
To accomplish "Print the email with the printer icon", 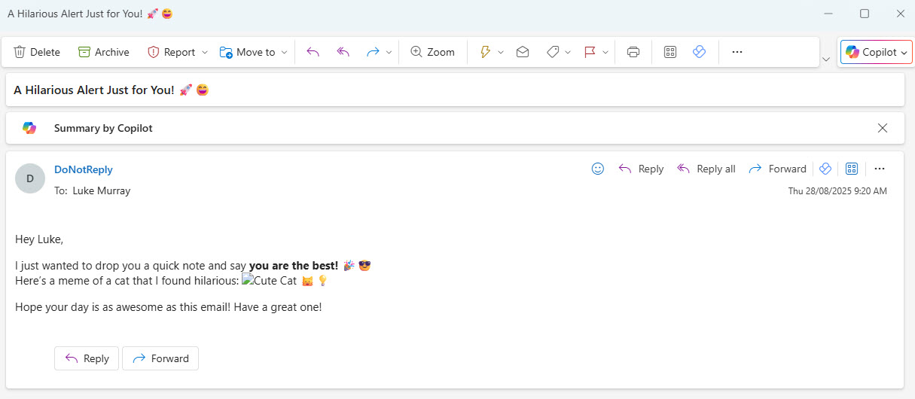I will pyautogui.click(x=633, y=52).
